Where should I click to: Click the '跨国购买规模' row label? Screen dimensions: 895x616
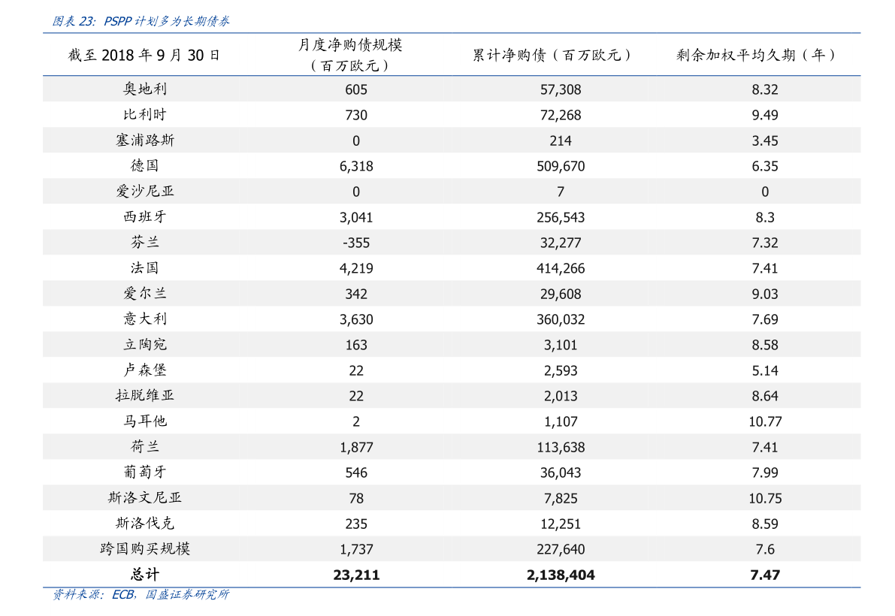tap(144, 549)
